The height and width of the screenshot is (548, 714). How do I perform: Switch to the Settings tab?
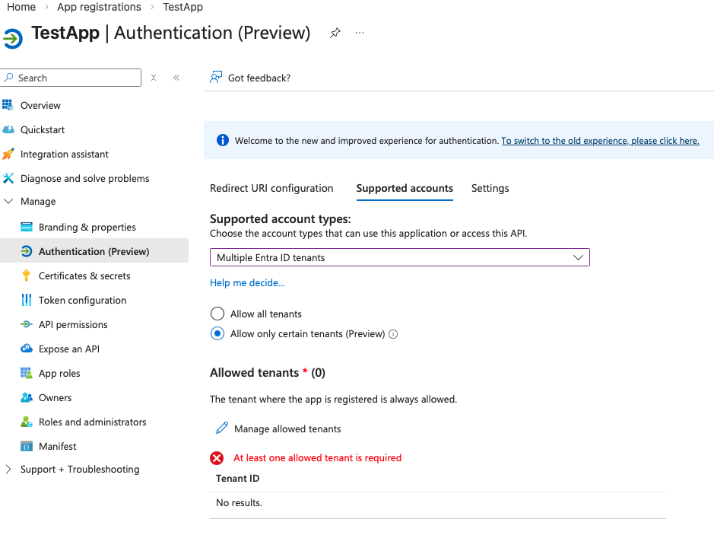(490, 188)
